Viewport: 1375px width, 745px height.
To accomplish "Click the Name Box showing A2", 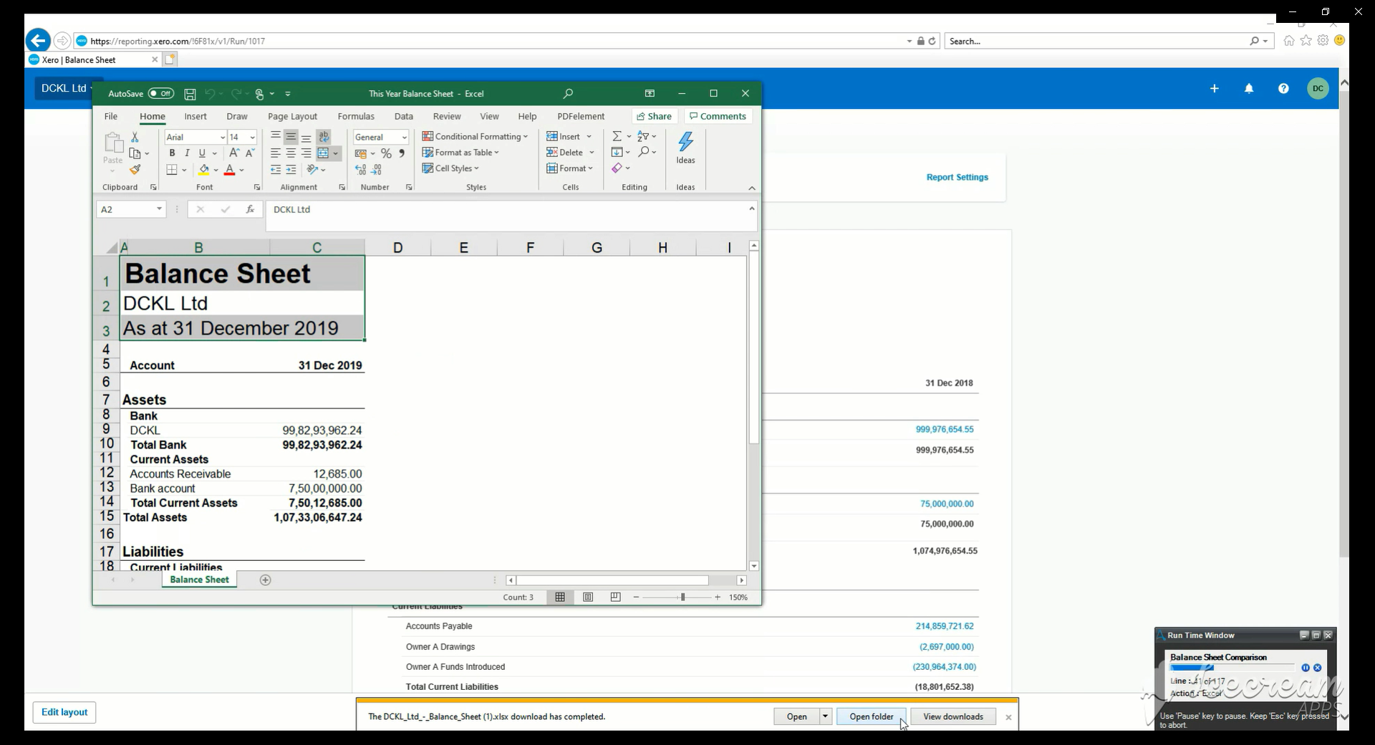I will 125,209.
